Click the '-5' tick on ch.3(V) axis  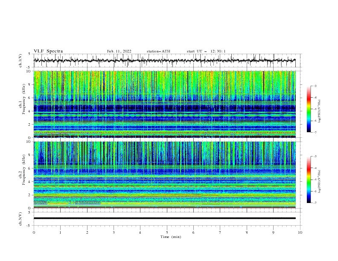[29, 226]
